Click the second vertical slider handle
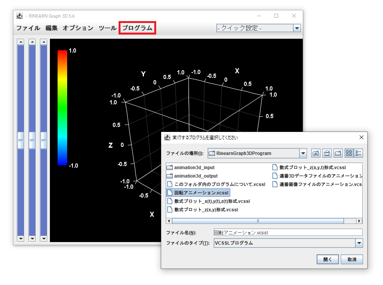 pos(32,140)
